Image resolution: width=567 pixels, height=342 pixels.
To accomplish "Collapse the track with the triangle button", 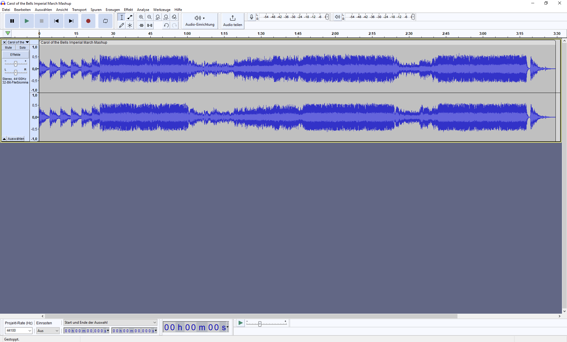I will pos(4,139).
